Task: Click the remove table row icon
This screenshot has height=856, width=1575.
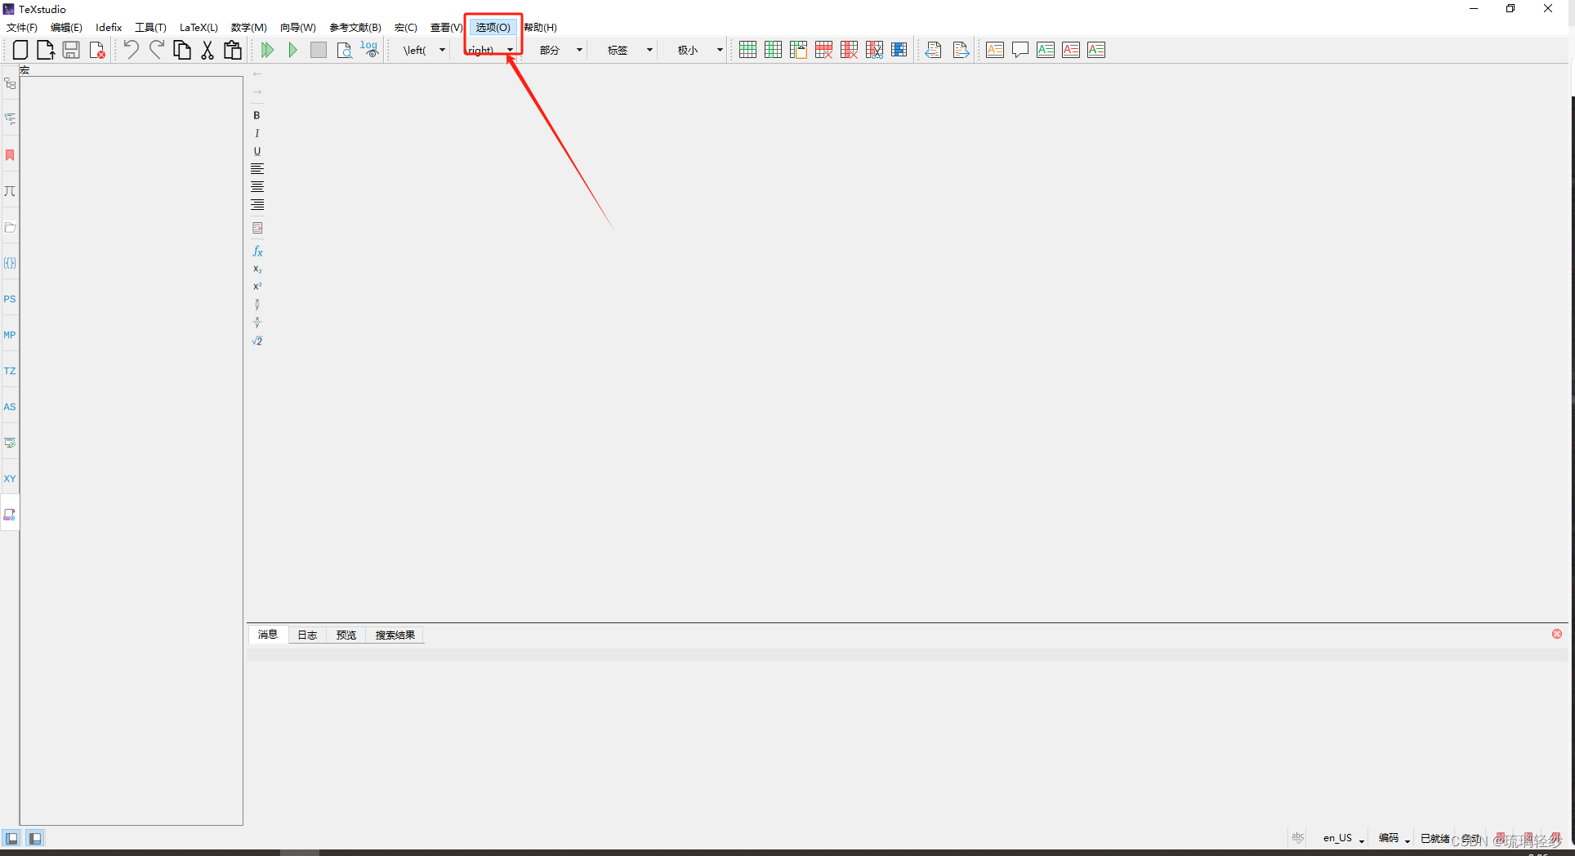Action: click(x=823, y=50)
